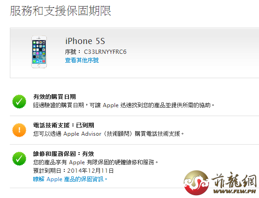The width and height of the screenshot is (259, 198).
Task: Click the www.flw.ph watermark text
Action: pyautogui.click(x=235, y=191)
